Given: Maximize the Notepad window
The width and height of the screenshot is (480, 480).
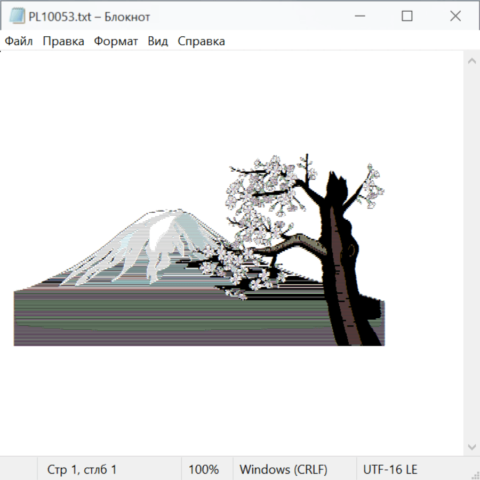Looking at the screenshot, I should [x=407, y=16].
